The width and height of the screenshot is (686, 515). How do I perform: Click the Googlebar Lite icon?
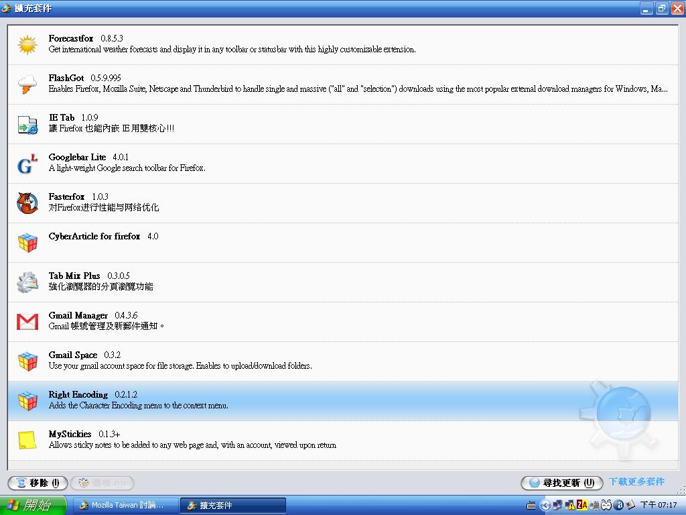27,164
